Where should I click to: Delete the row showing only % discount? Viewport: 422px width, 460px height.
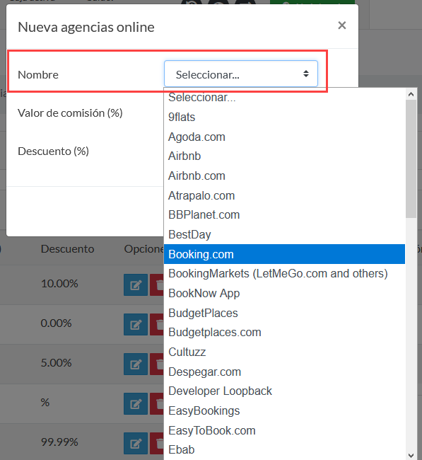click(157, 403)
